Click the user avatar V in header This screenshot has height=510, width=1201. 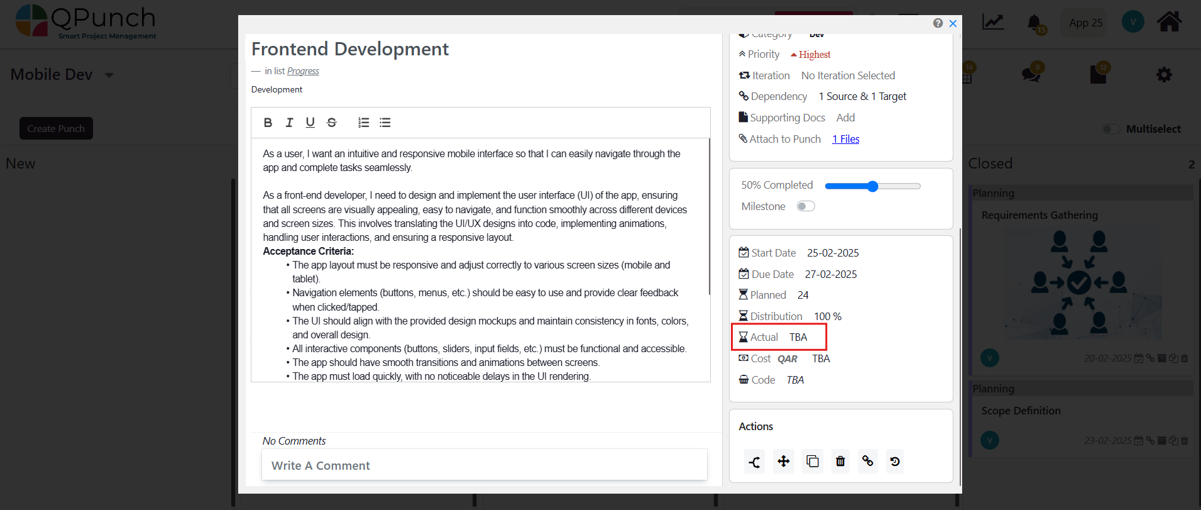tap(1133, 22)
